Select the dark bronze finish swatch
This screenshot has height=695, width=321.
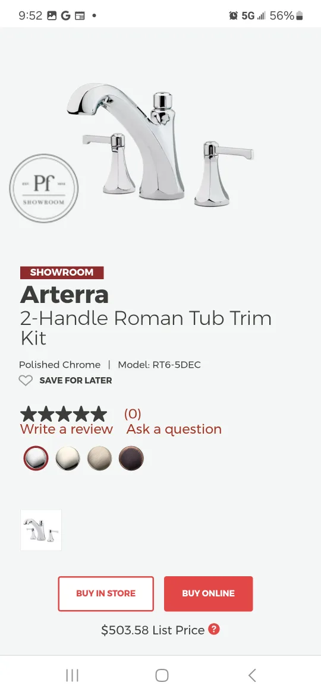[x=131, y=458]
